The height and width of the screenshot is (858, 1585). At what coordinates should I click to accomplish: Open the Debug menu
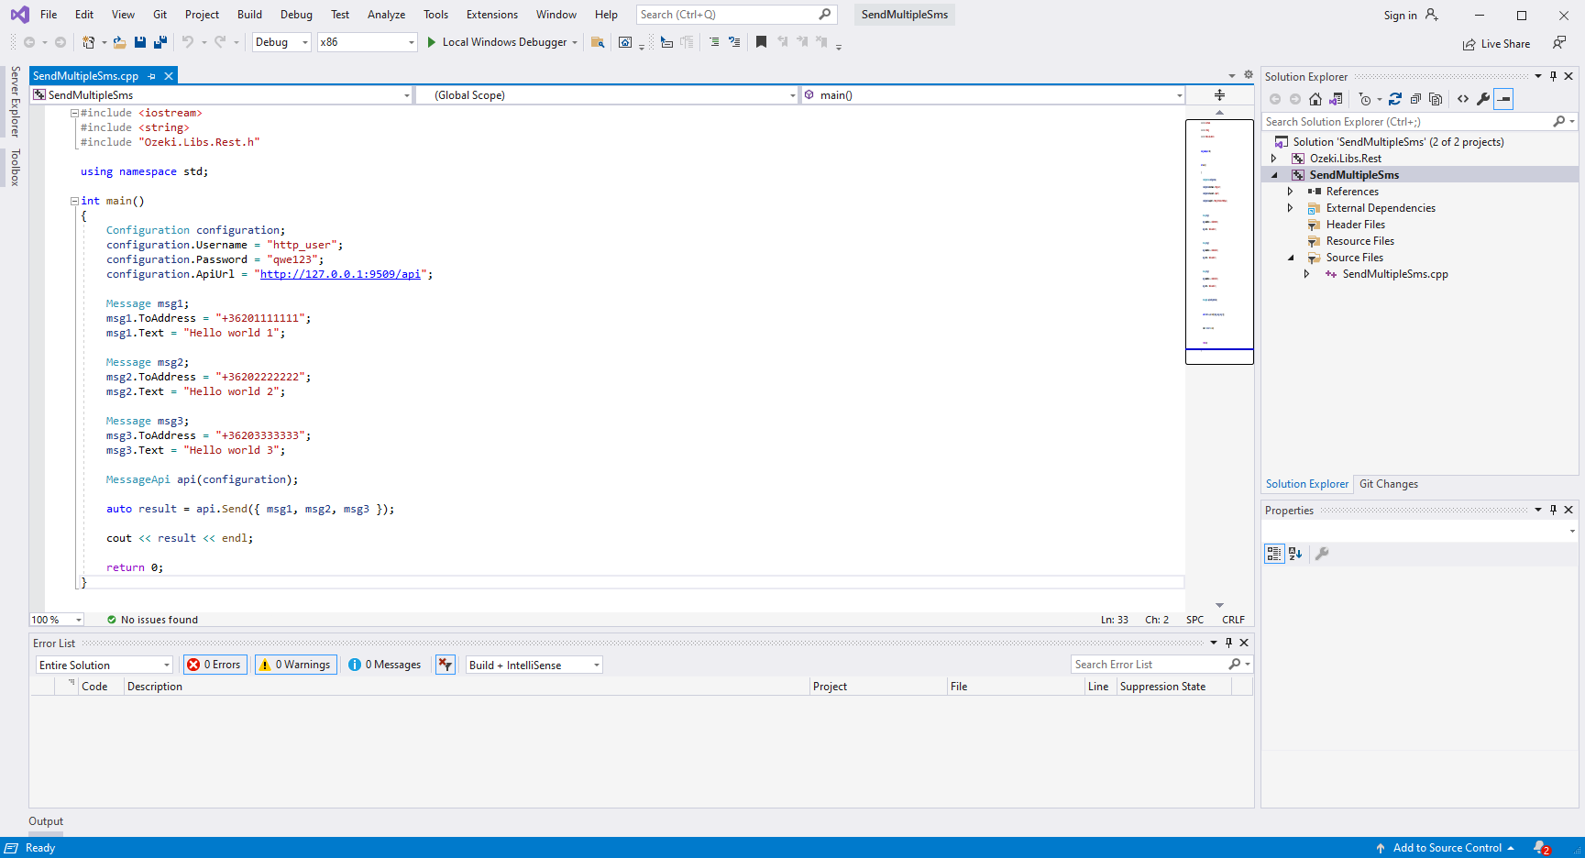point(296,15)
